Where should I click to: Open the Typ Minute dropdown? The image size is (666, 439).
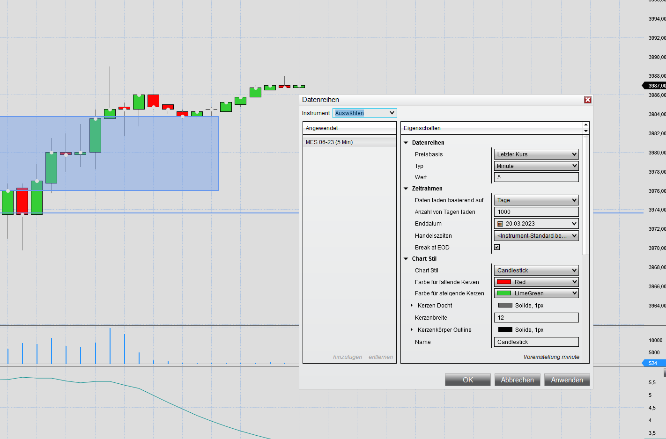pyautogui.click(x=536, y=166)
